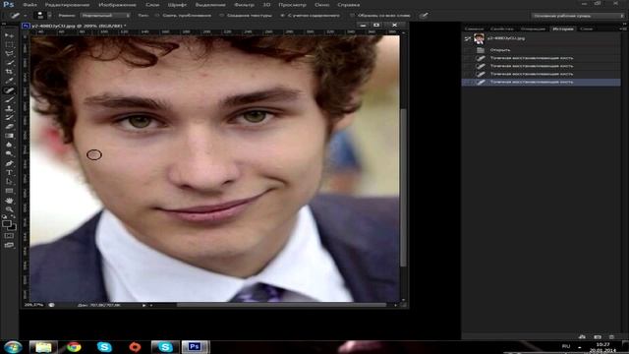Switch to the Операции panel tab

[x=533, y=29]
